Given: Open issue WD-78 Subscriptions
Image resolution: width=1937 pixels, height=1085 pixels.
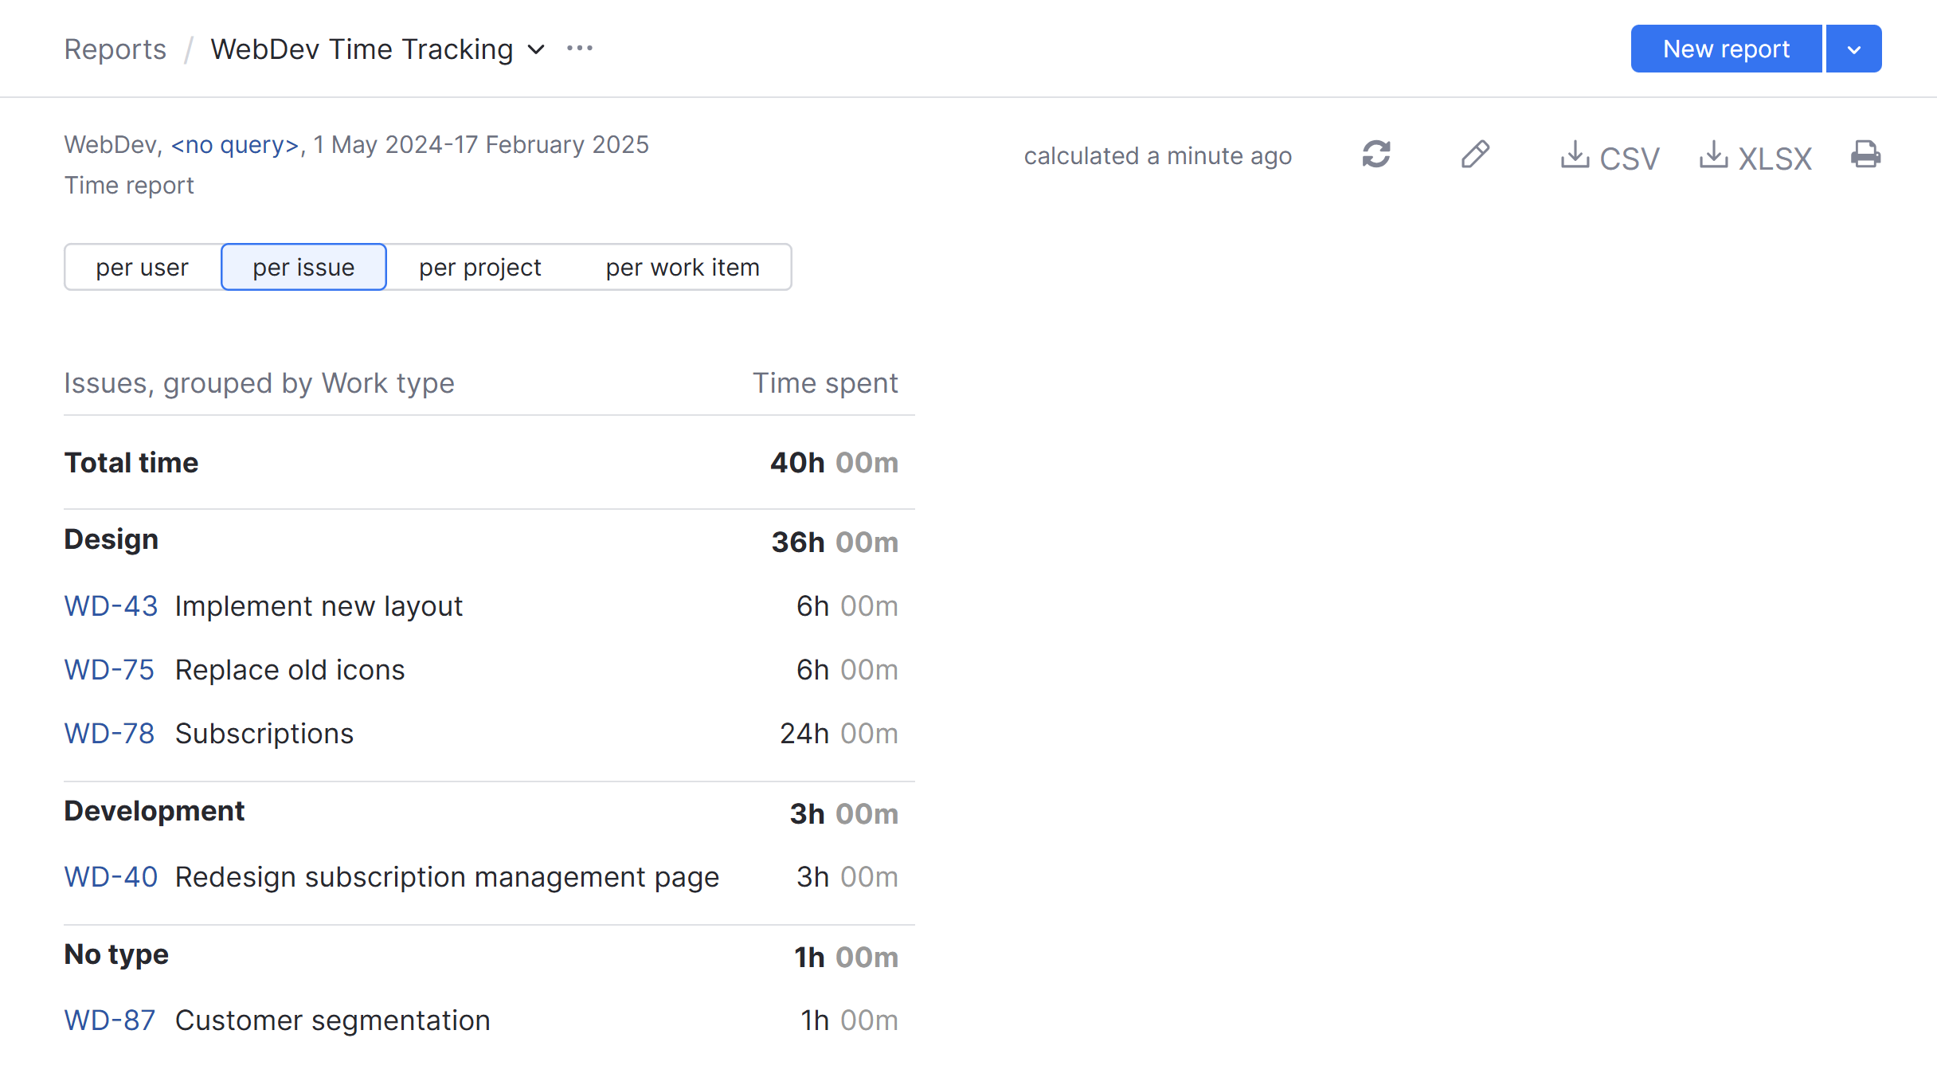Looking at the screenshot, I should pyautogui.click(x=110, y=733).
